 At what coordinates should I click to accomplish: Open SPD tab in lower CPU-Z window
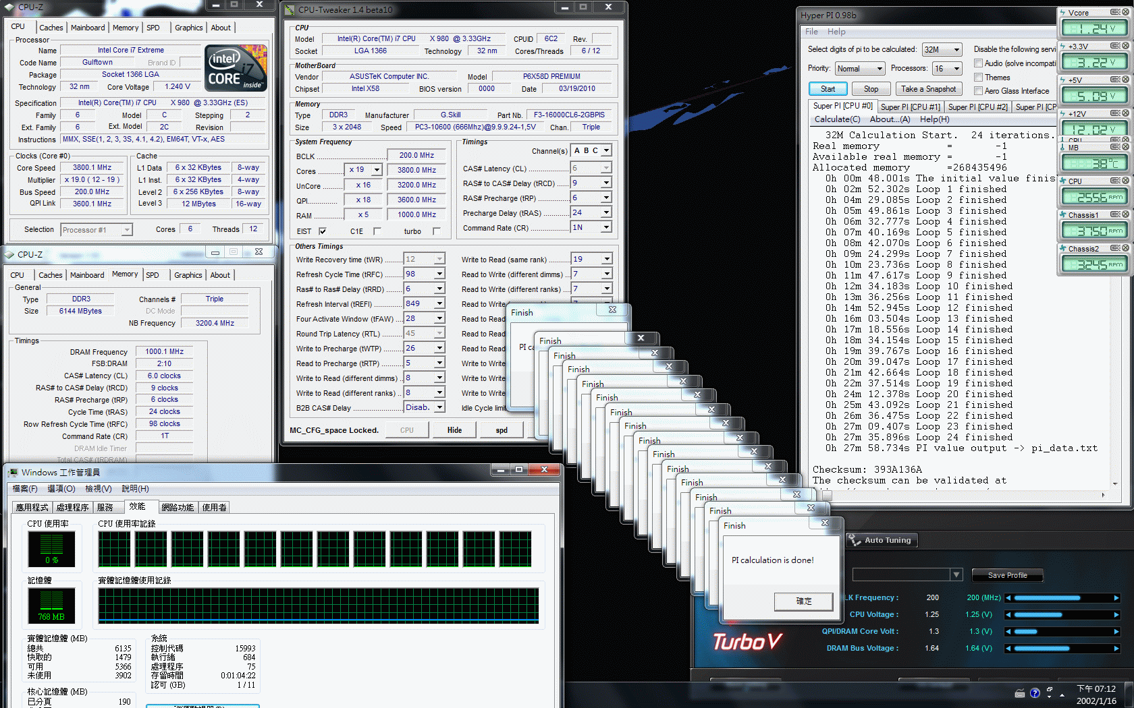coord(153,275)
